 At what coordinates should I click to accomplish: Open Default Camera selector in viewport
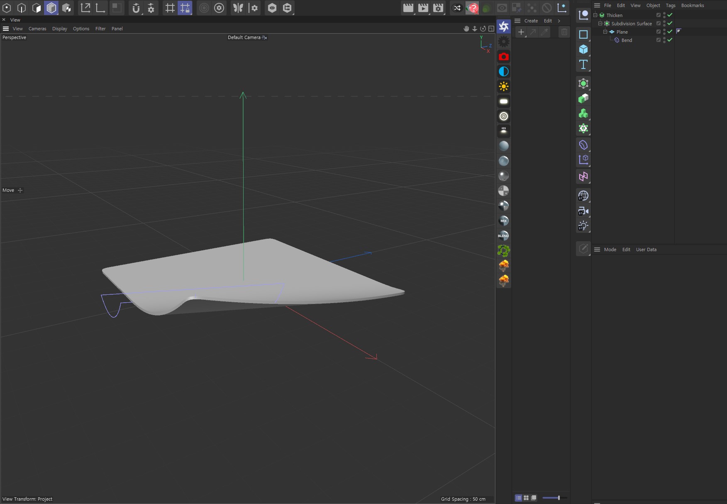click(247, 37)
